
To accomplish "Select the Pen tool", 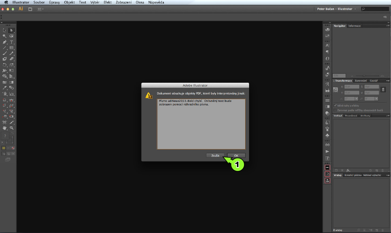I will coord(4,42).
